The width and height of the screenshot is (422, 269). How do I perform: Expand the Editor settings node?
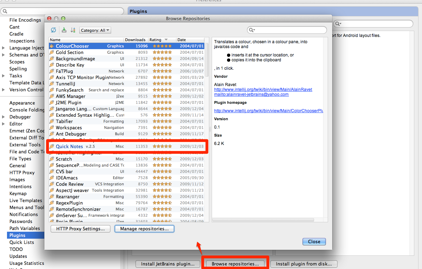click(3, 124)
